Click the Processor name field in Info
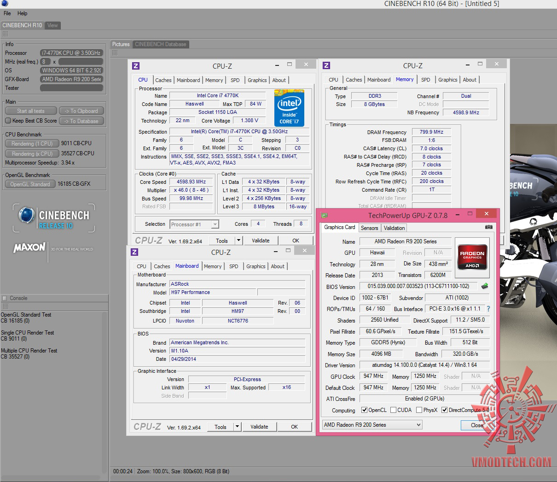The width and height of the screenshot is (557, 482). pyautogui.click(x=71, y=53)
